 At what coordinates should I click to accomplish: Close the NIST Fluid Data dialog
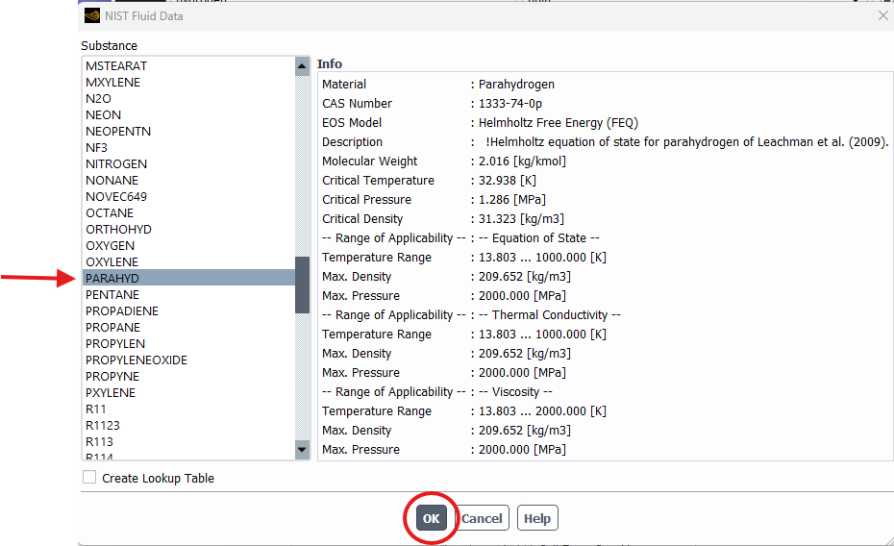[x=883, y=16]
